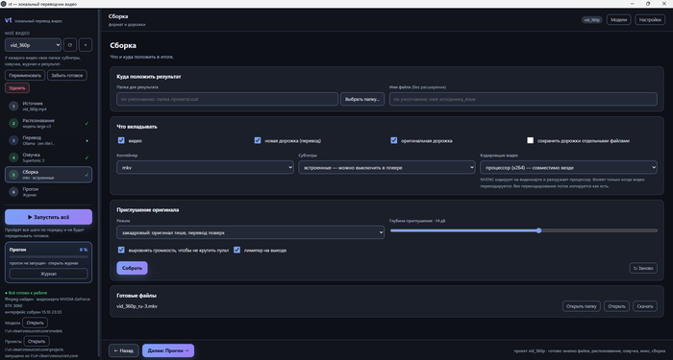The height and width of the screenshot is (360, 673).
Task: Click Открыть next to Модели label
Action: tap(36, 323)
